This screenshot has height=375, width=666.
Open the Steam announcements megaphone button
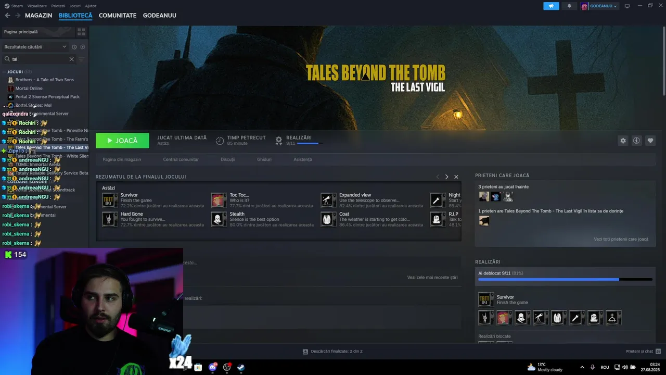point(551,6)
